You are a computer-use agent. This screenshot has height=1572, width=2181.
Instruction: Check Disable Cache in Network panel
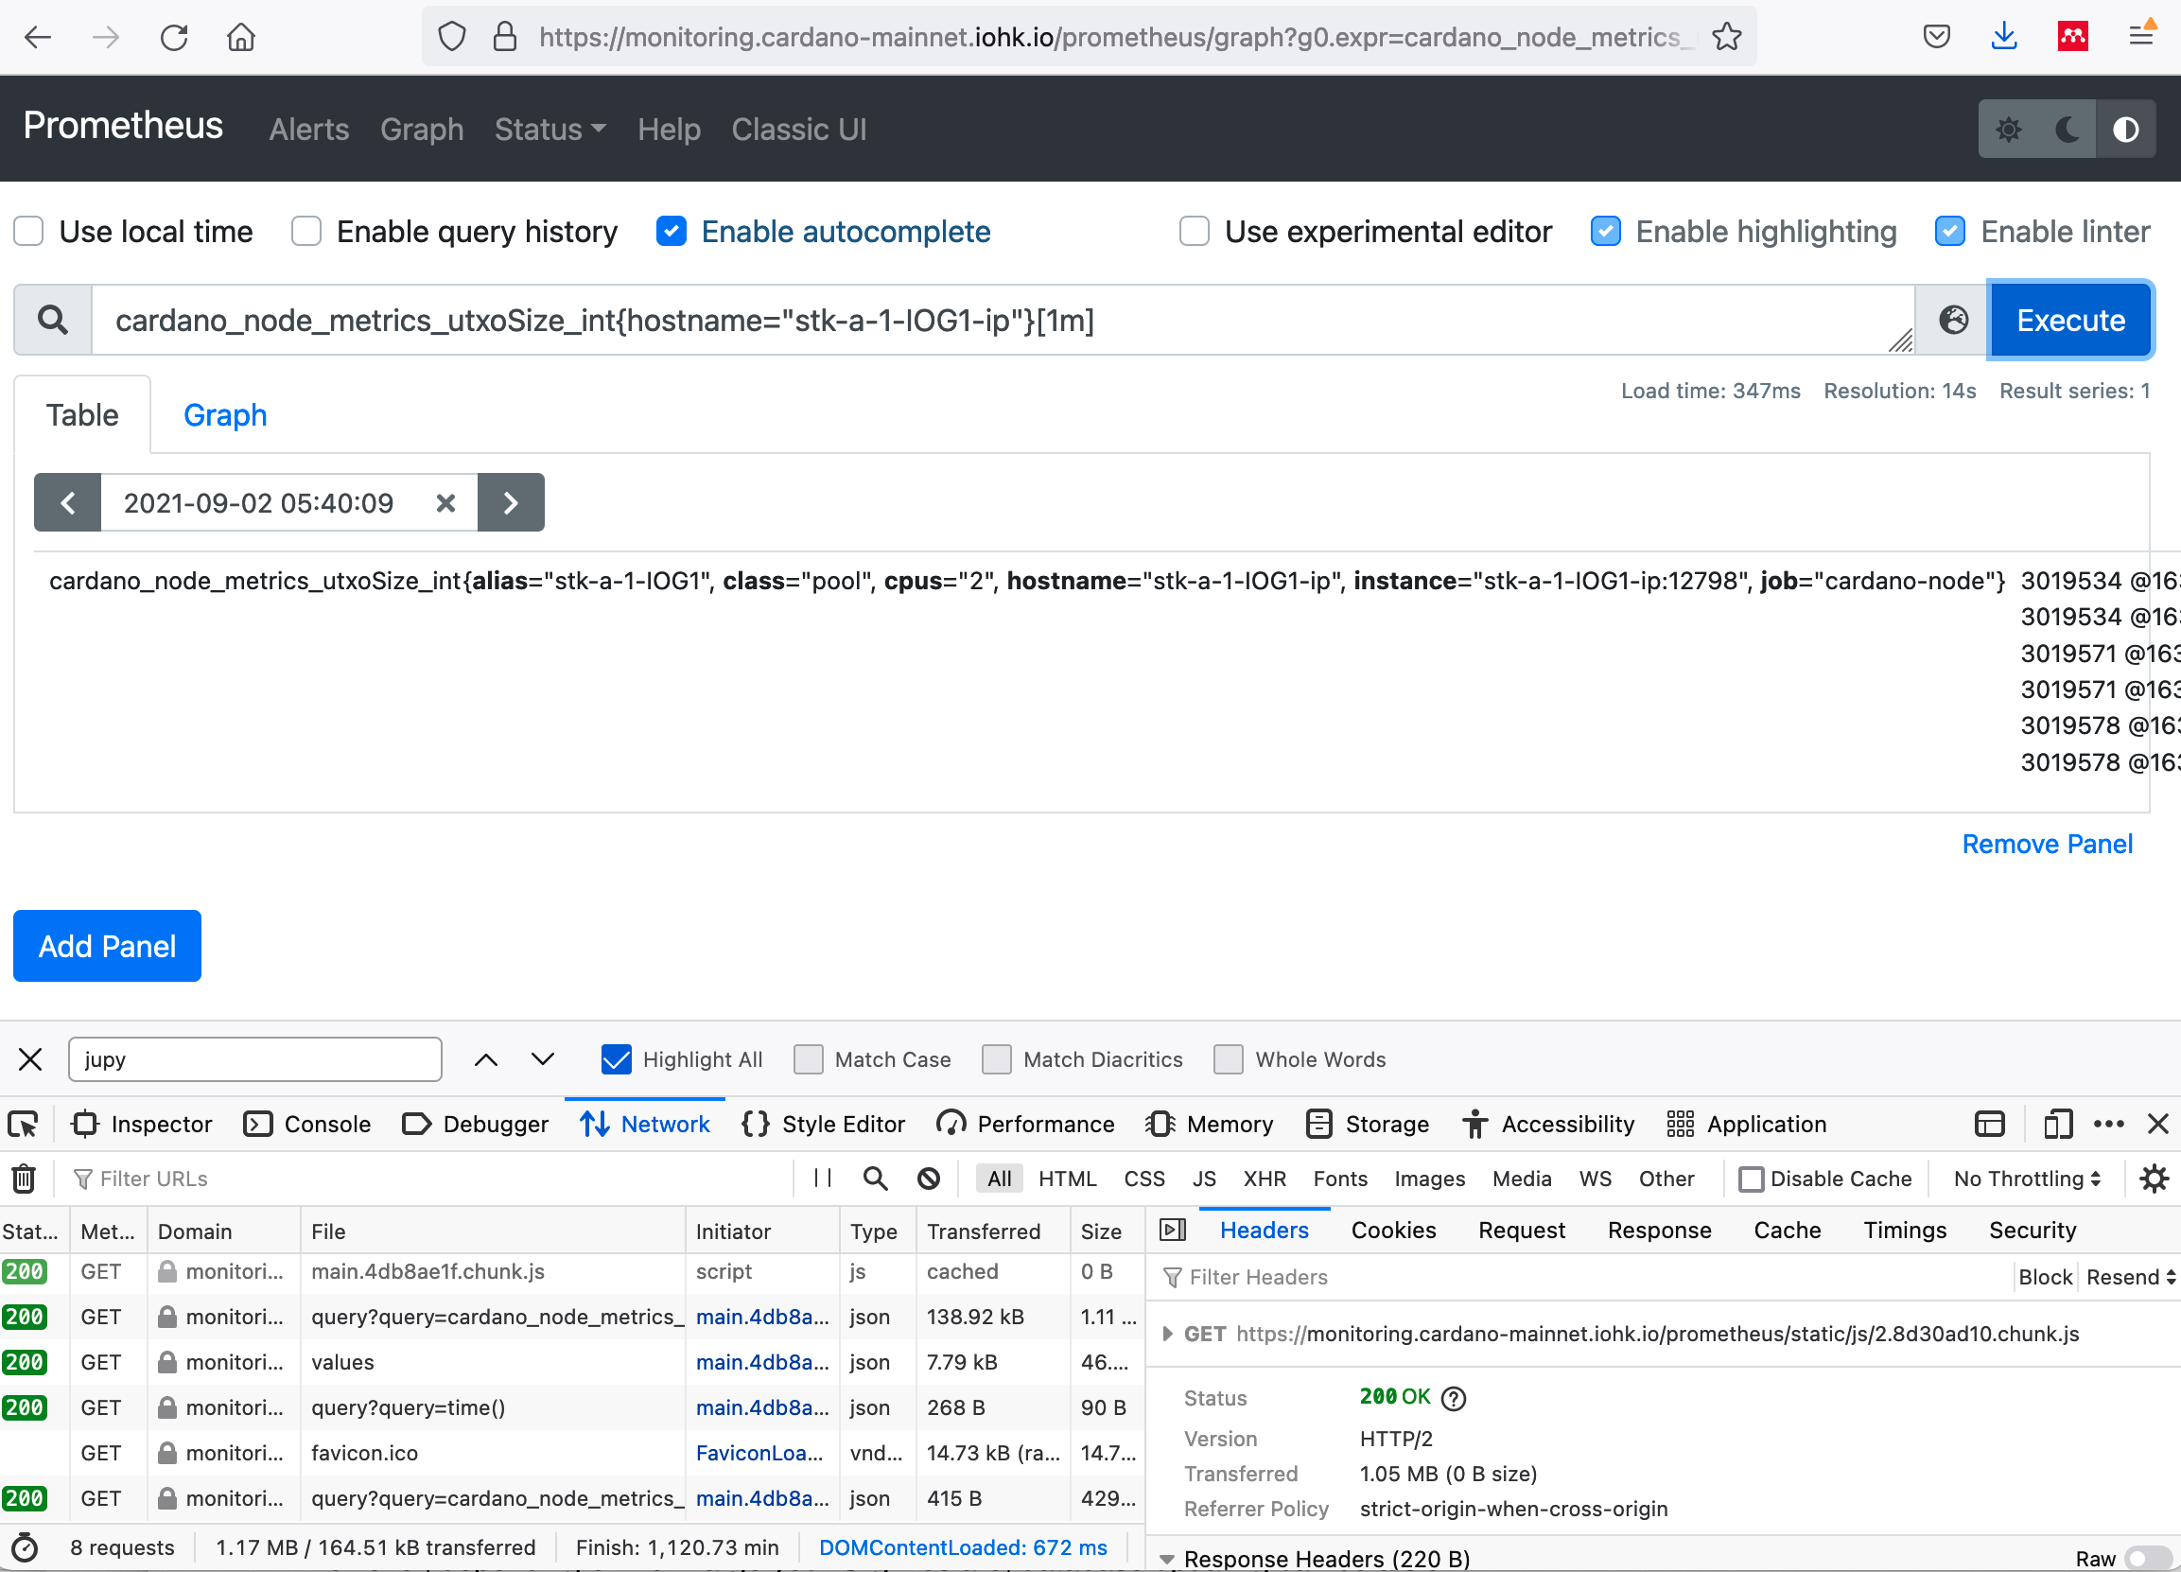pyautogui.click(x=1750, y=1179)
